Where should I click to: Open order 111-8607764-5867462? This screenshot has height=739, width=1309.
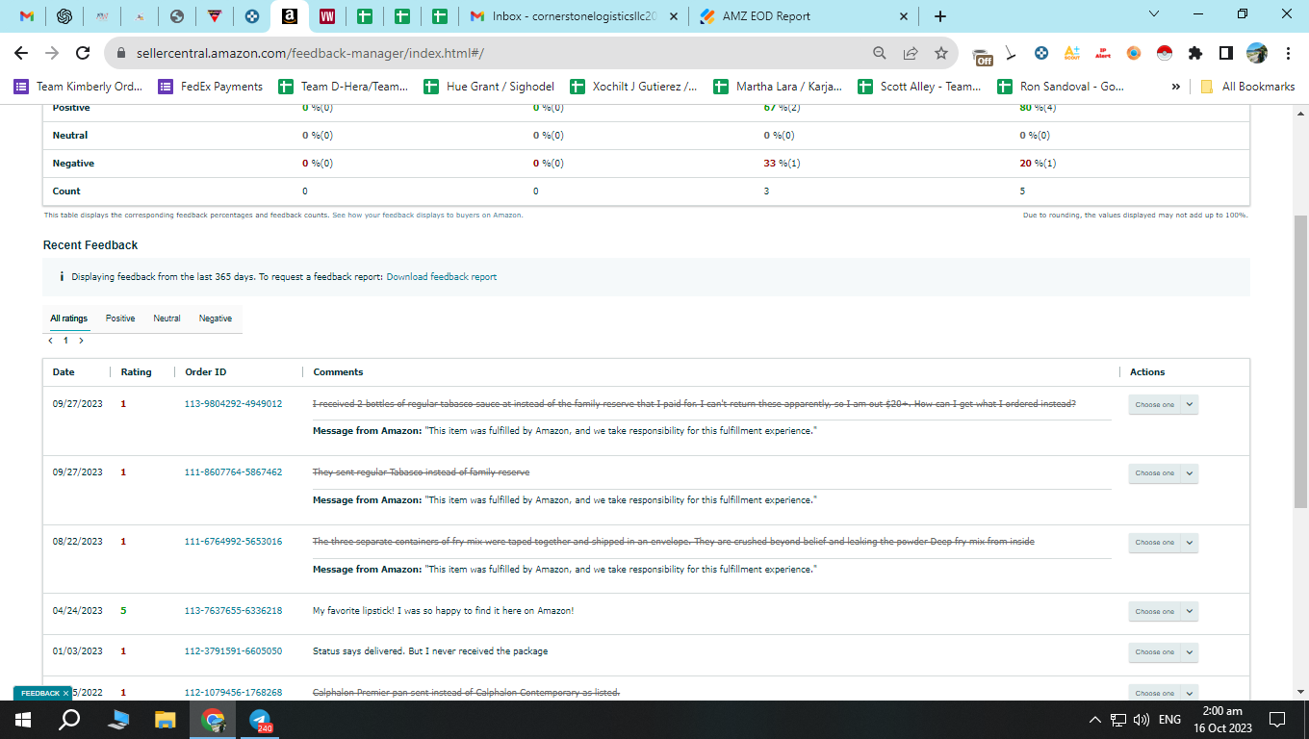233,472
